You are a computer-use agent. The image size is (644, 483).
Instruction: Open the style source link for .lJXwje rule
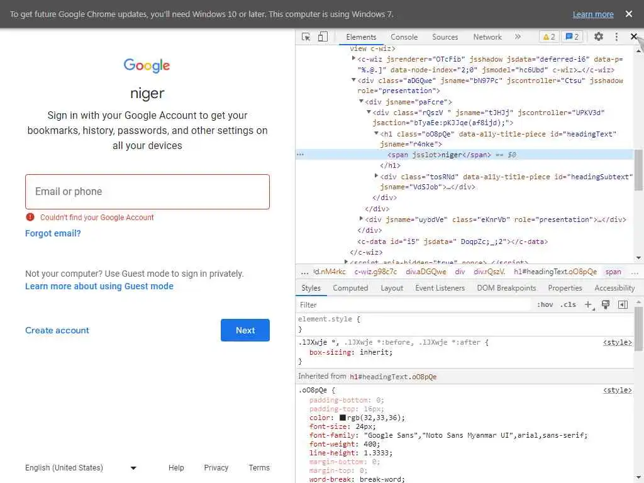click(617, 343)
